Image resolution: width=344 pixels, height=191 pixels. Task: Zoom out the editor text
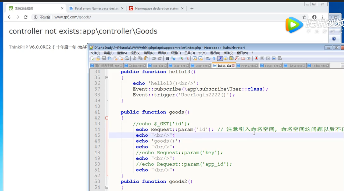(187, 58)
